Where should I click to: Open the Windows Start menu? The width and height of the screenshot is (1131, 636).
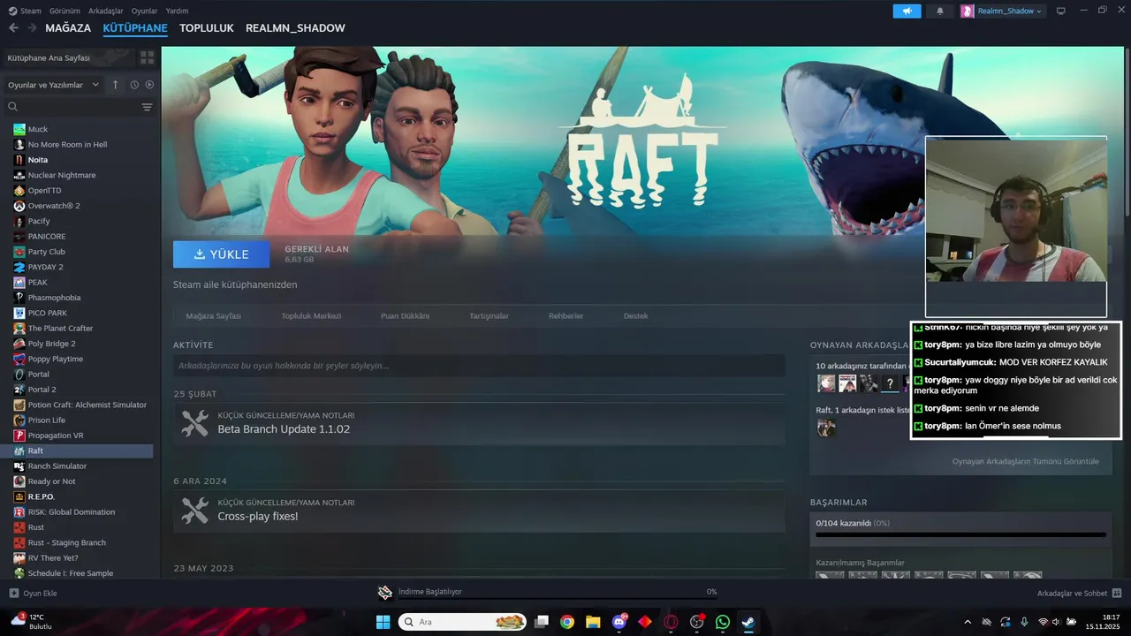pos(383,622)
